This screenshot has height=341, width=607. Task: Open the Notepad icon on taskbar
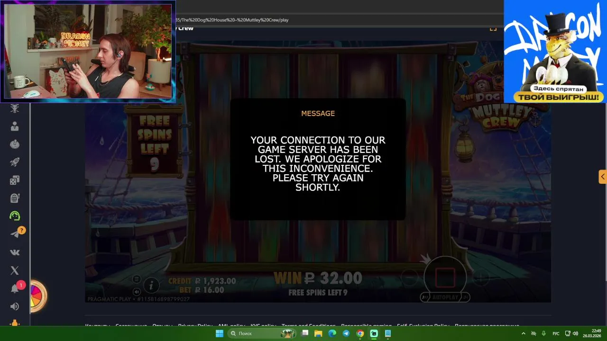pyautogui.click(x=387, y=333)
